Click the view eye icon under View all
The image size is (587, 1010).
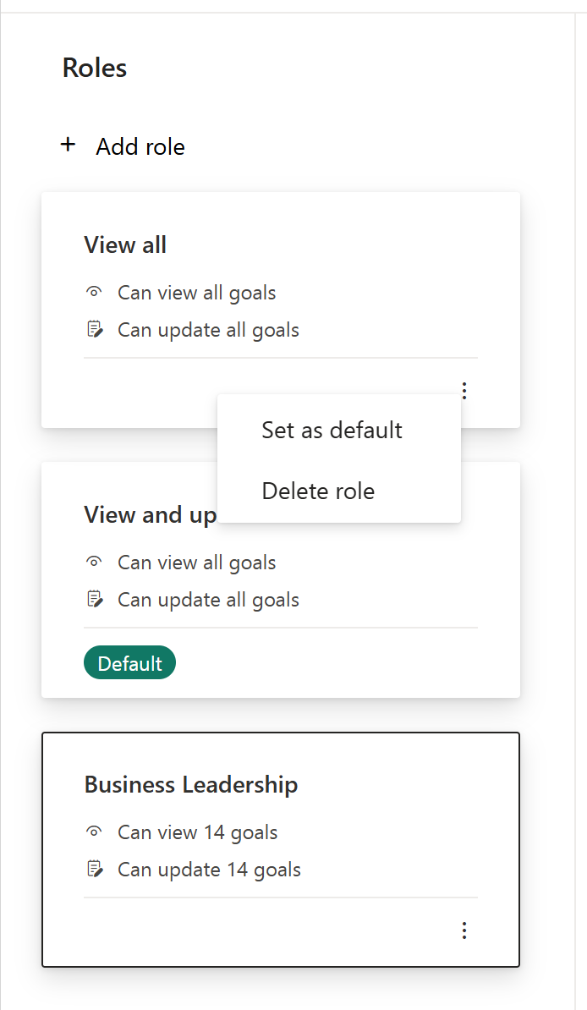pos(94,291)
